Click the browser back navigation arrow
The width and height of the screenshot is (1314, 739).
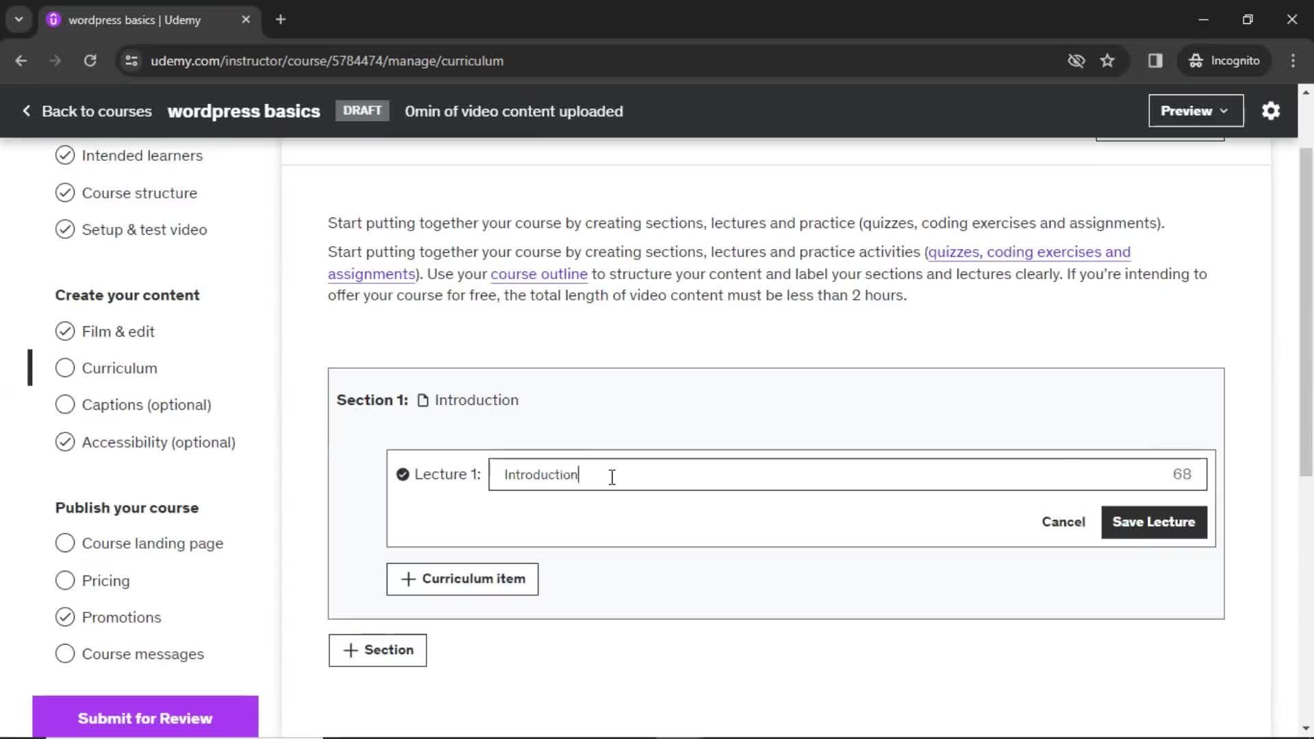tap(21, 61)
